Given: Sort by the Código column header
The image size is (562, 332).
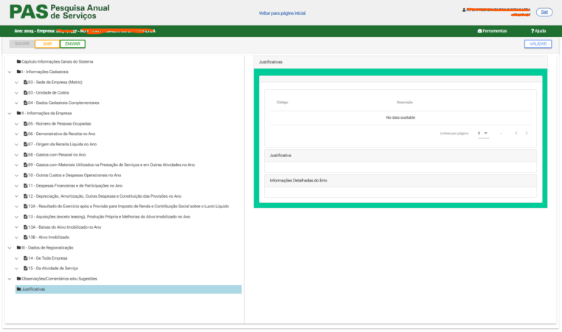Looking at the screenshot, I should pyautogui.click(x=282, y=103).
